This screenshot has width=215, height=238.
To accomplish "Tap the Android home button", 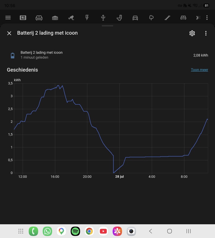I will 169,231.
